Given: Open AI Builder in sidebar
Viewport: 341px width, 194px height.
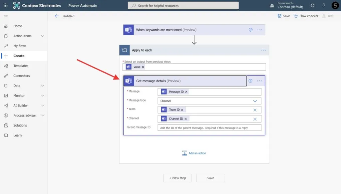Looking at the screenshot, I should (x=21, y=105).
